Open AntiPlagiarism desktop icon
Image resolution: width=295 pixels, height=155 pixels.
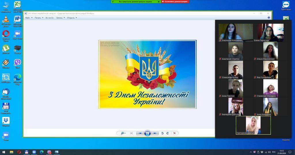[6, 78]
